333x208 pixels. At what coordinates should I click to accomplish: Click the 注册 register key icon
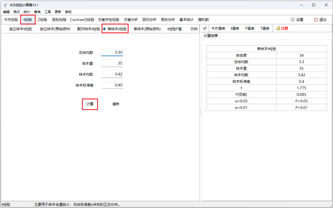click(x=278, y=28)
